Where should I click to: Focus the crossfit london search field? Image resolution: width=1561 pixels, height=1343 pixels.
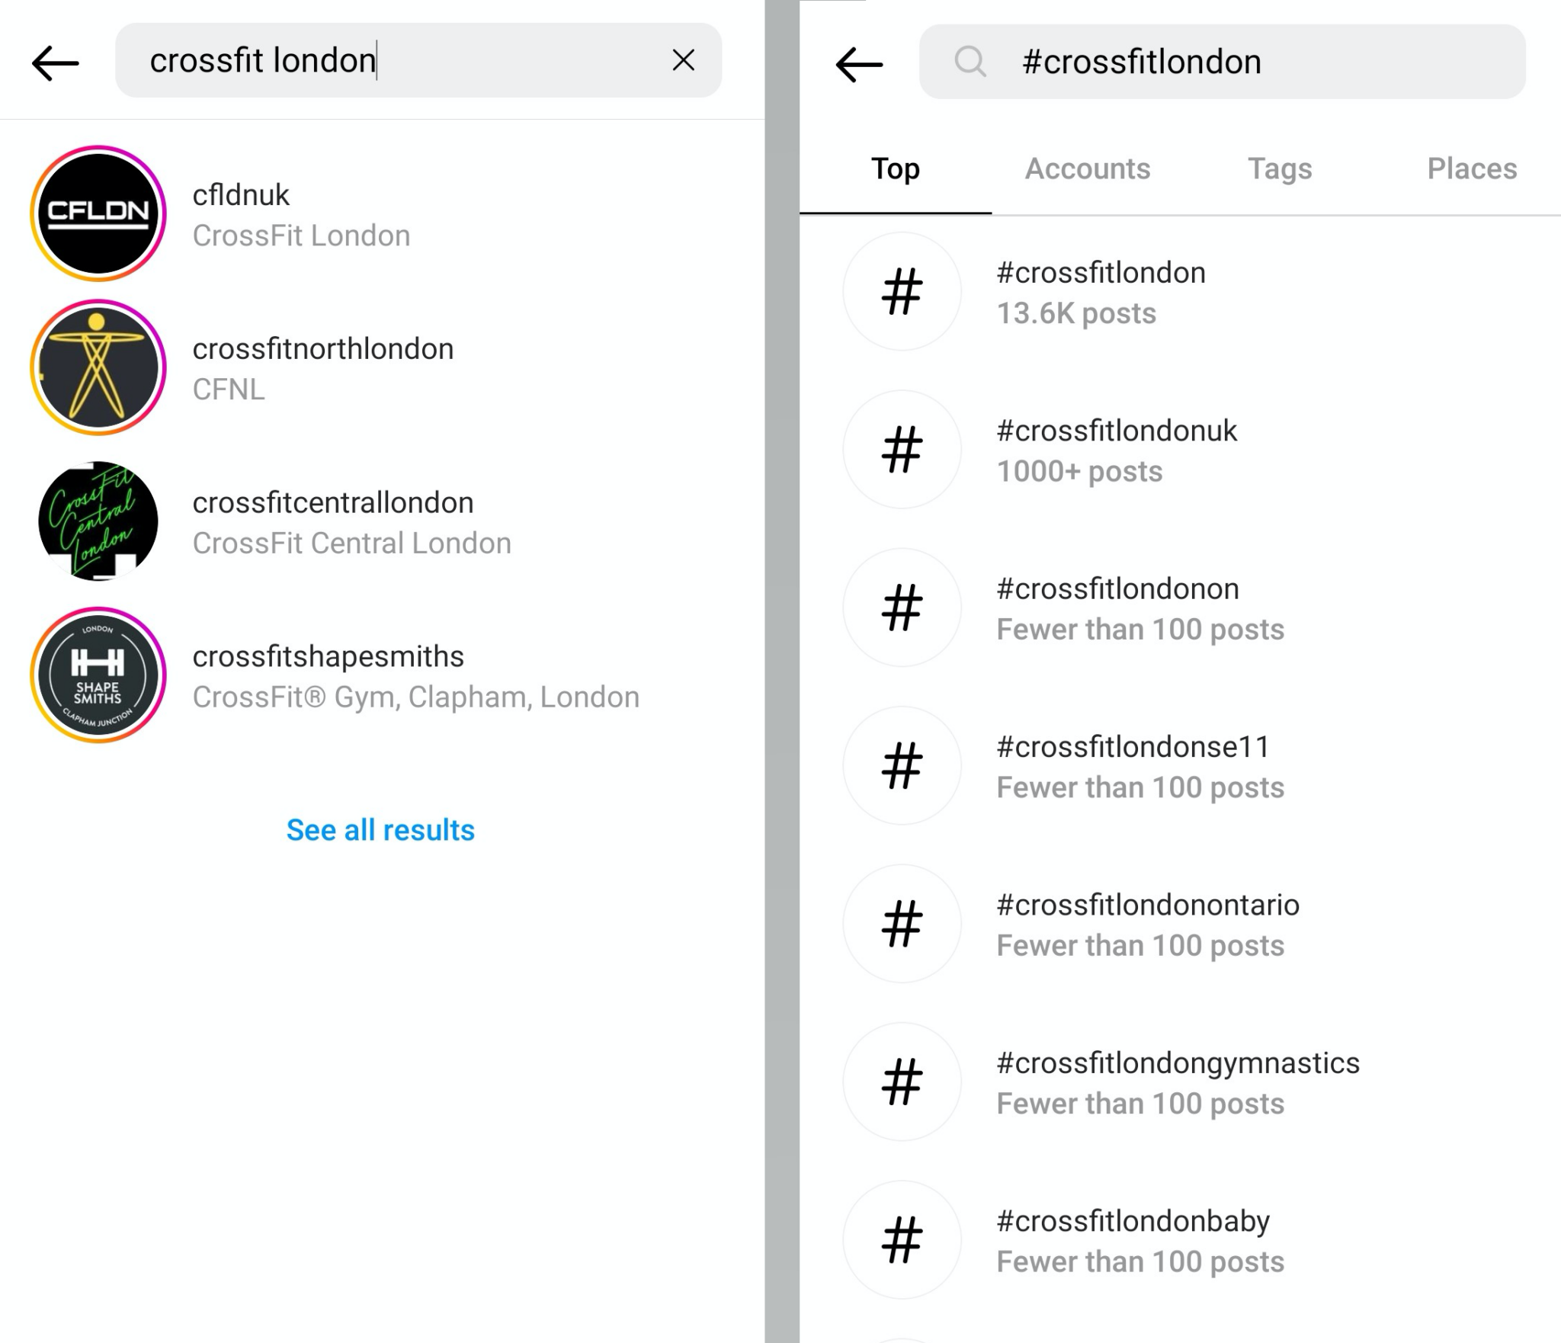click(396, 60)
